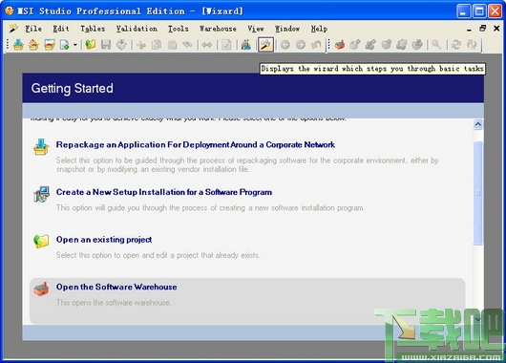Choose Create a New Setup Installation link
The image size is (506, 363).
[x=164, y=192]
